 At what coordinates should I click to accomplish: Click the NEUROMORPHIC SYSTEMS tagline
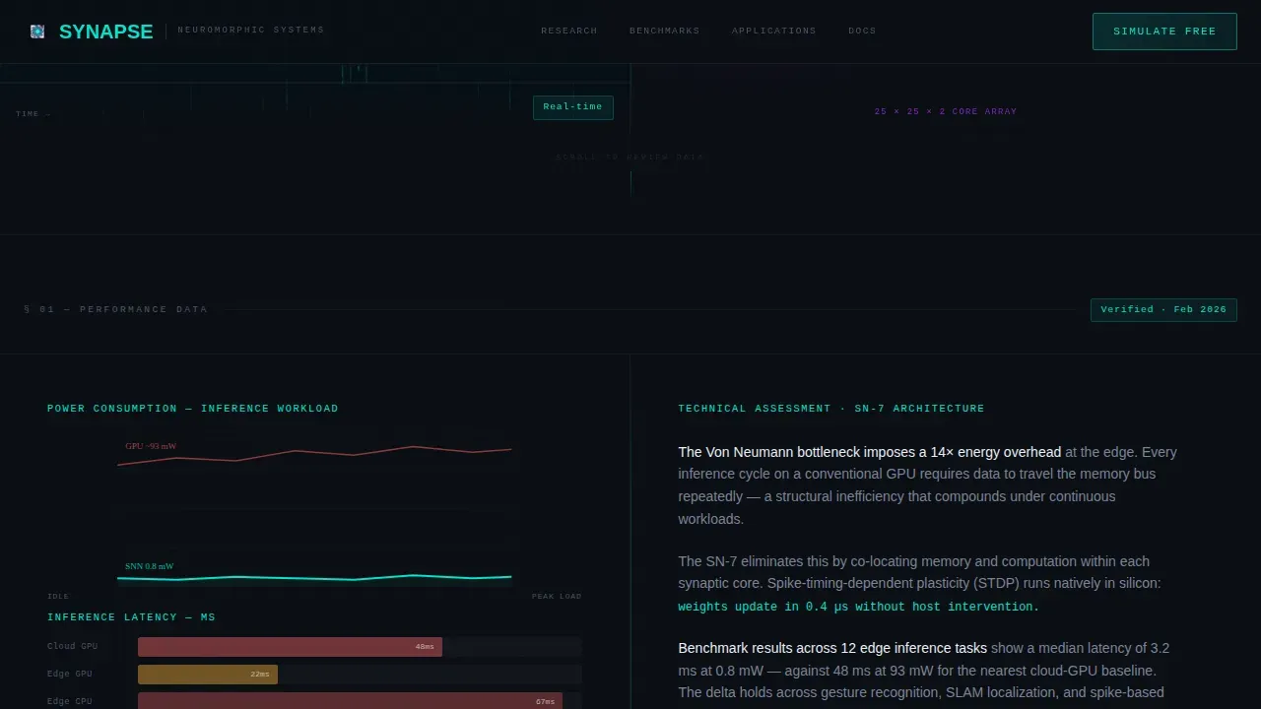click(x=250, y=31)
